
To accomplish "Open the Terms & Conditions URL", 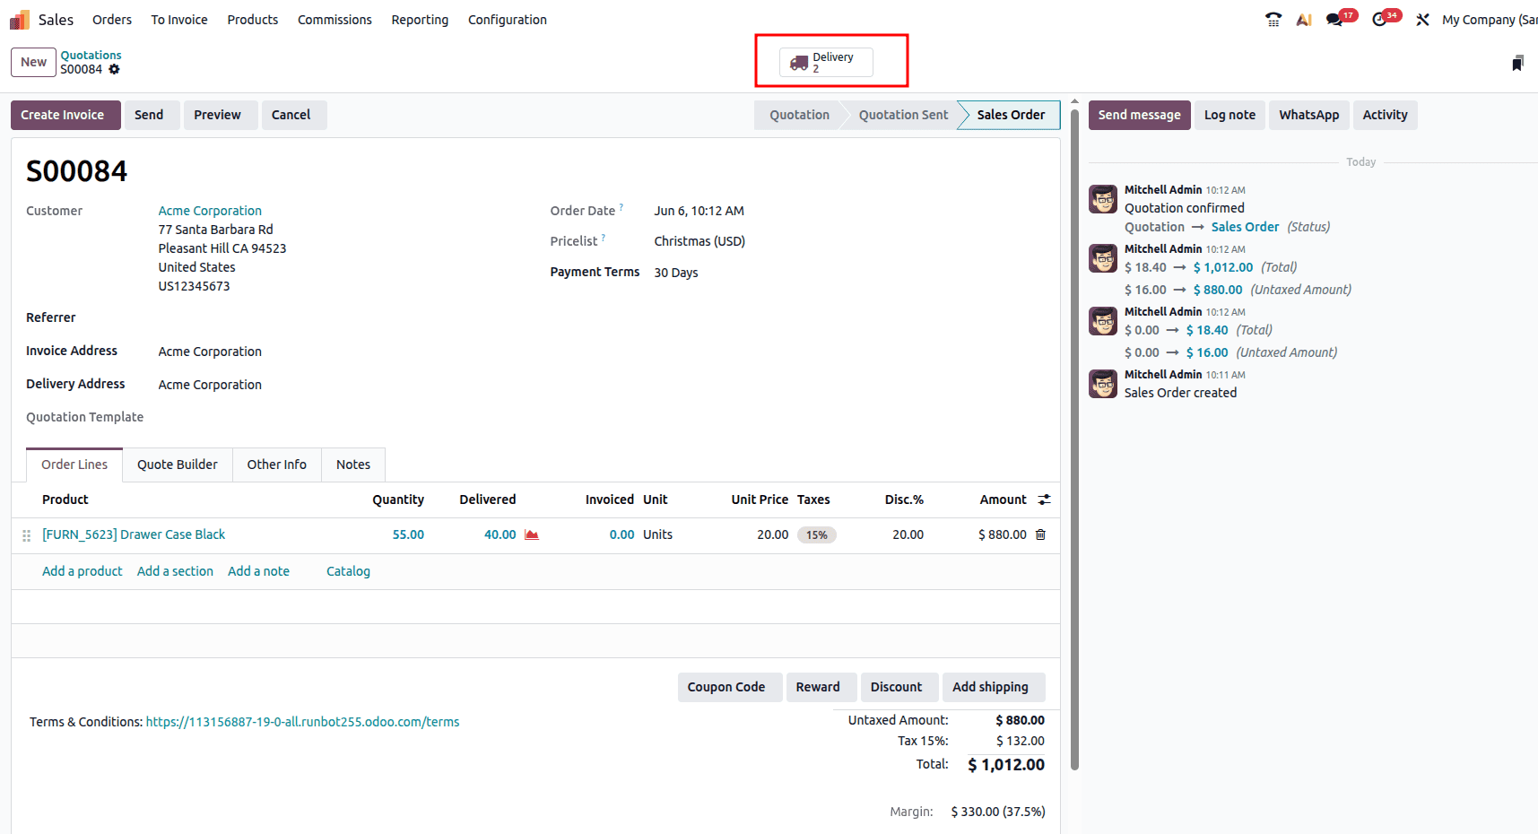I will [x=302, y=722].
